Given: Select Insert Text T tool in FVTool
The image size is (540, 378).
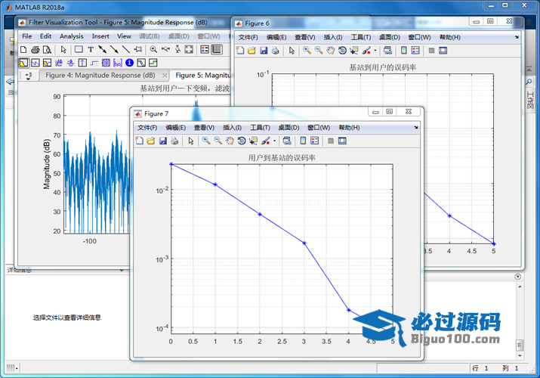Looking at the screenshot, I should (91, 50).
